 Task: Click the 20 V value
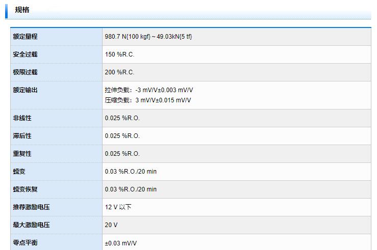[111, 225]
